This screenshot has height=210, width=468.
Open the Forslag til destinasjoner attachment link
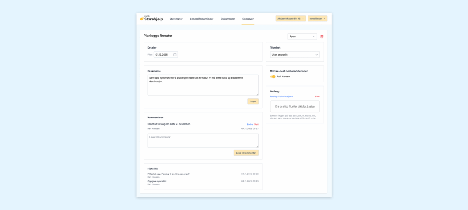(x=282, y=97)
